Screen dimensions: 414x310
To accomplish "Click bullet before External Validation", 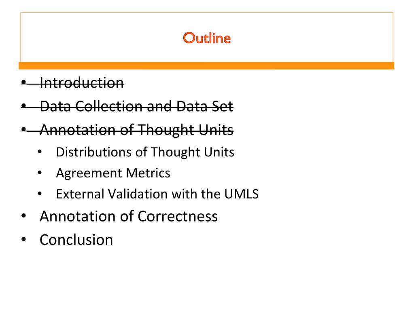I will click(x=40, y=194).
